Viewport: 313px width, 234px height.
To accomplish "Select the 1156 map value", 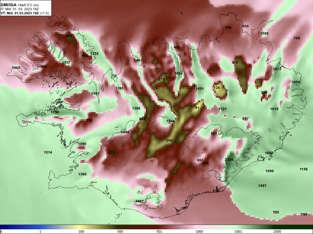I will pyautogui.click(x=304, y=169).
